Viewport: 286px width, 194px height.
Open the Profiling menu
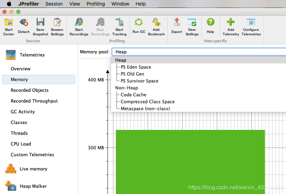click(95, 4)
